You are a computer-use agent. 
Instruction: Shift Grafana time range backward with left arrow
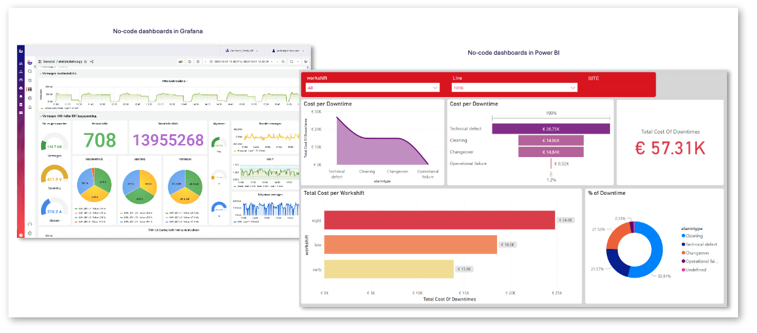coord(205,62)
